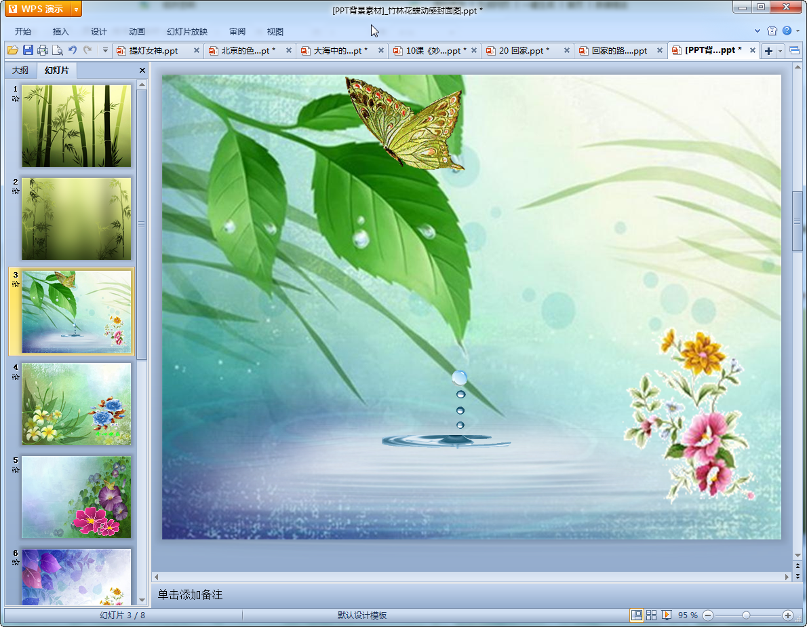Go to next slide double-arrow button
The width and height of the screenshot is (807, 627).
click(x=798, y=576)
